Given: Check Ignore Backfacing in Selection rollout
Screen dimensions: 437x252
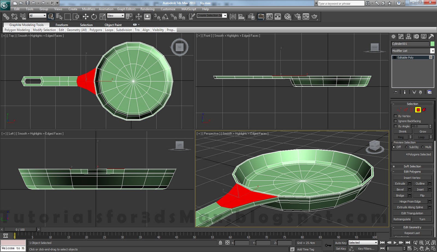Looking at the screenshot, I should [x=396, y=121].
